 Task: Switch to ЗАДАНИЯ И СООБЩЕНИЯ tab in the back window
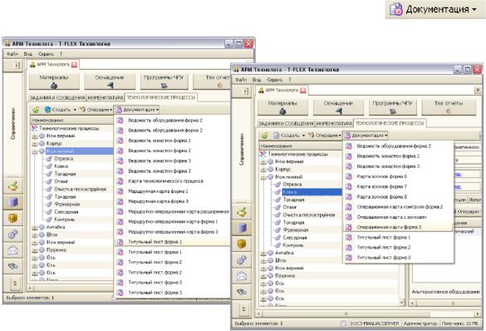57,97
